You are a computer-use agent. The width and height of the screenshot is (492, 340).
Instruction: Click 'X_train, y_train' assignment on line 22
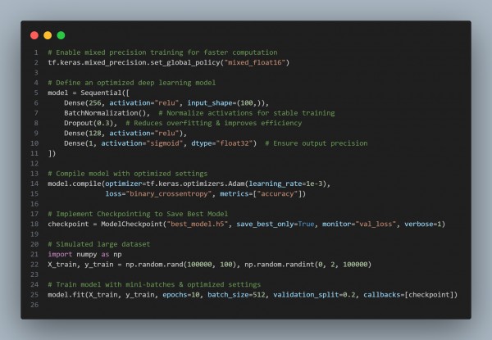(80, 265)
